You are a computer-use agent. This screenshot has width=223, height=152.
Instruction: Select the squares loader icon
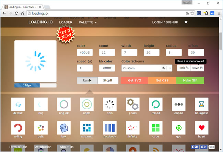coord(87,128)
